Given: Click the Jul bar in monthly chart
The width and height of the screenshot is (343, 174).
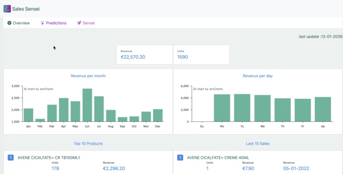Looking at the screenshot, I should [x=99, y=109].
